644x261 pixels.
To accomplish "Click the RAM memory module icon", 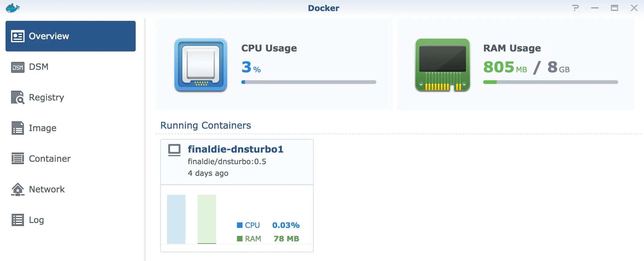I will click(x=442, y=65).
